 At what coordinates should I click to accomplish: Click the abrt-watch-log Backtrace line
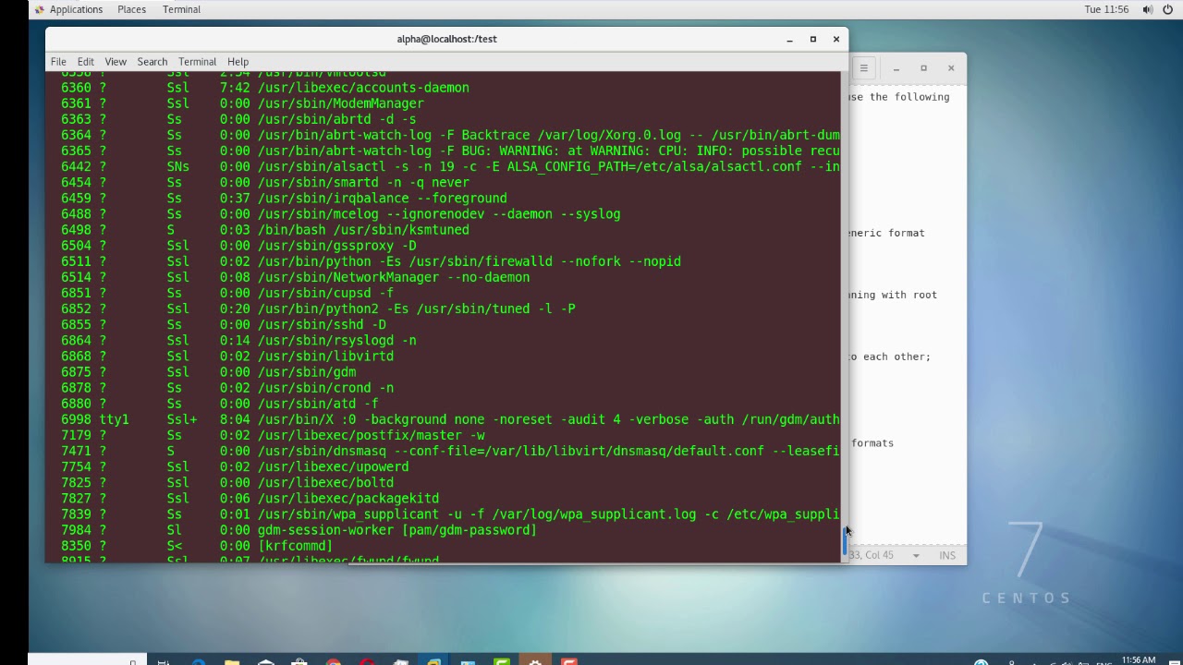click(x=450, y=135)
